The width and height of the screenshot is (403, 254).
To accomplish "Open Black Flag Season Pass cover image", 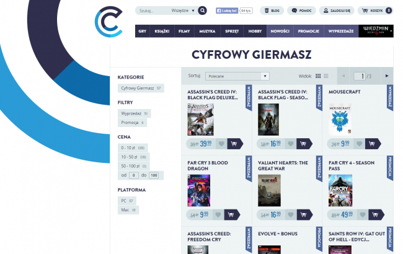I will tap(268, 120).
